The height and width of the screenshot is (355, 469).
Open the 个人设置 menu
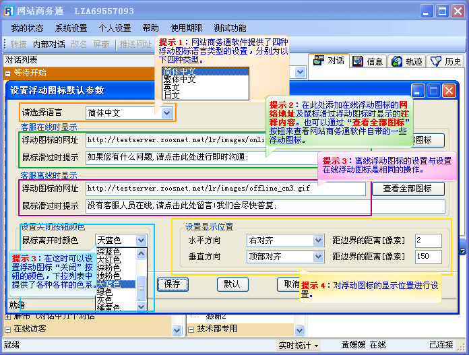click(115, 28)
